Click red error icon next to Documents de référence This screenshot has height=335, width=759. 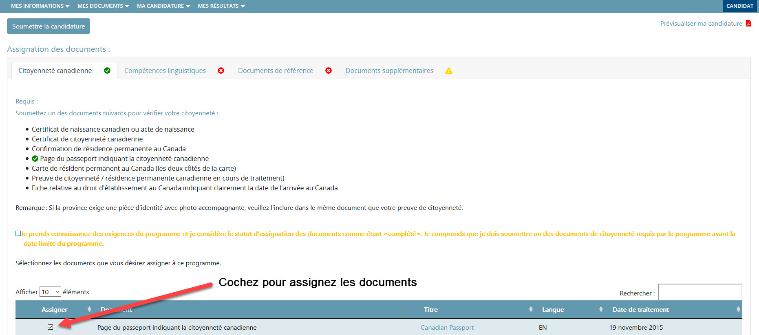(x=329, y=71)
